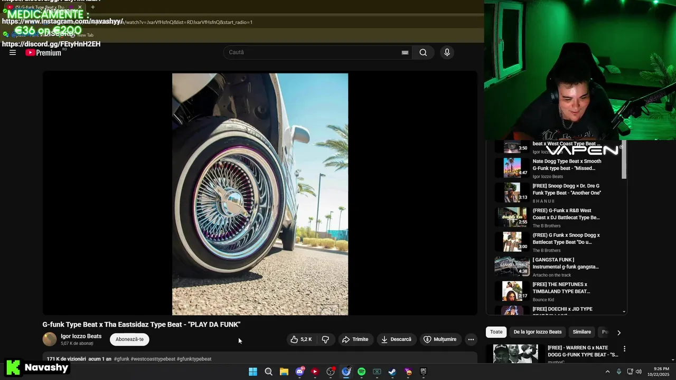Show hidden system tray icons chevron
676x380 pixels.
coord(607,372)
